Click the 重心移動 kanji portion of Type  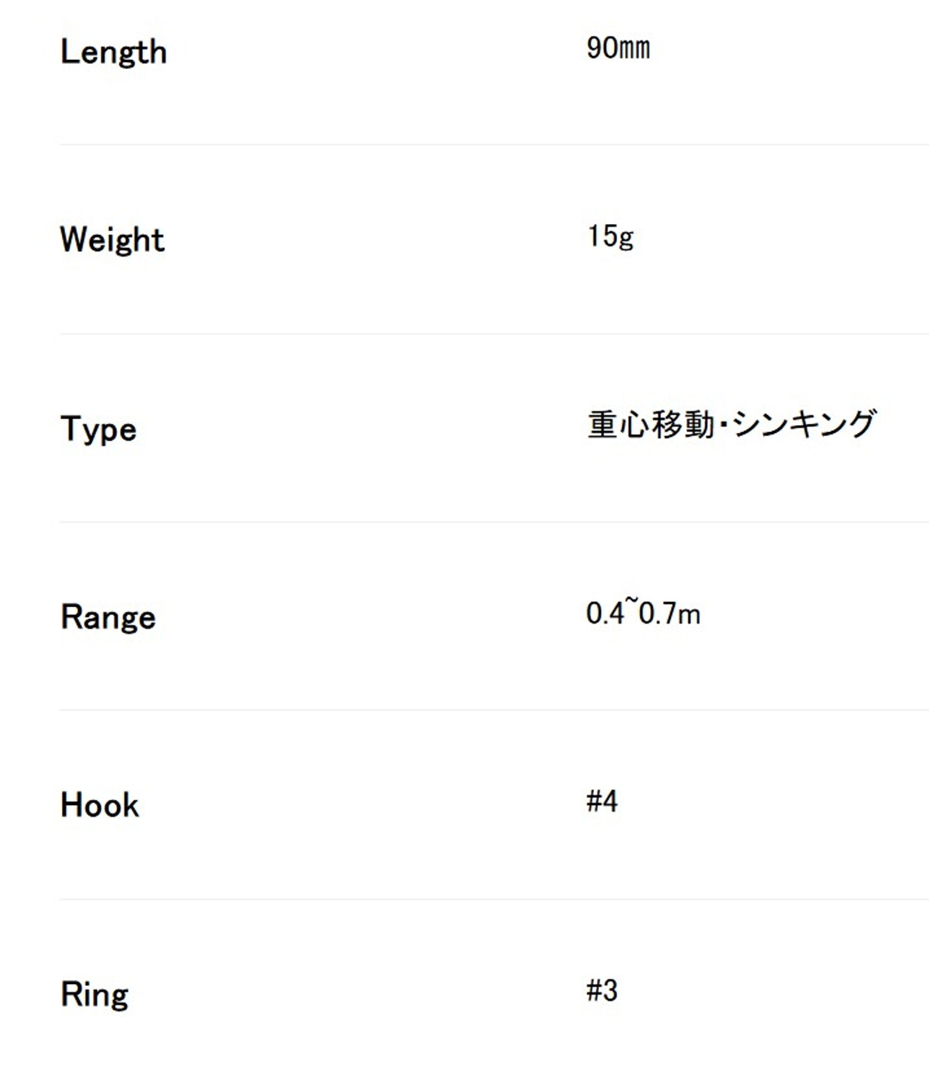tap(650, 425)
